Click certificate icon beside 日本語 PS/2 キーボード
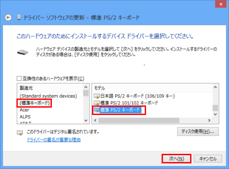The image size is (229, 169). tap(96, 96)
